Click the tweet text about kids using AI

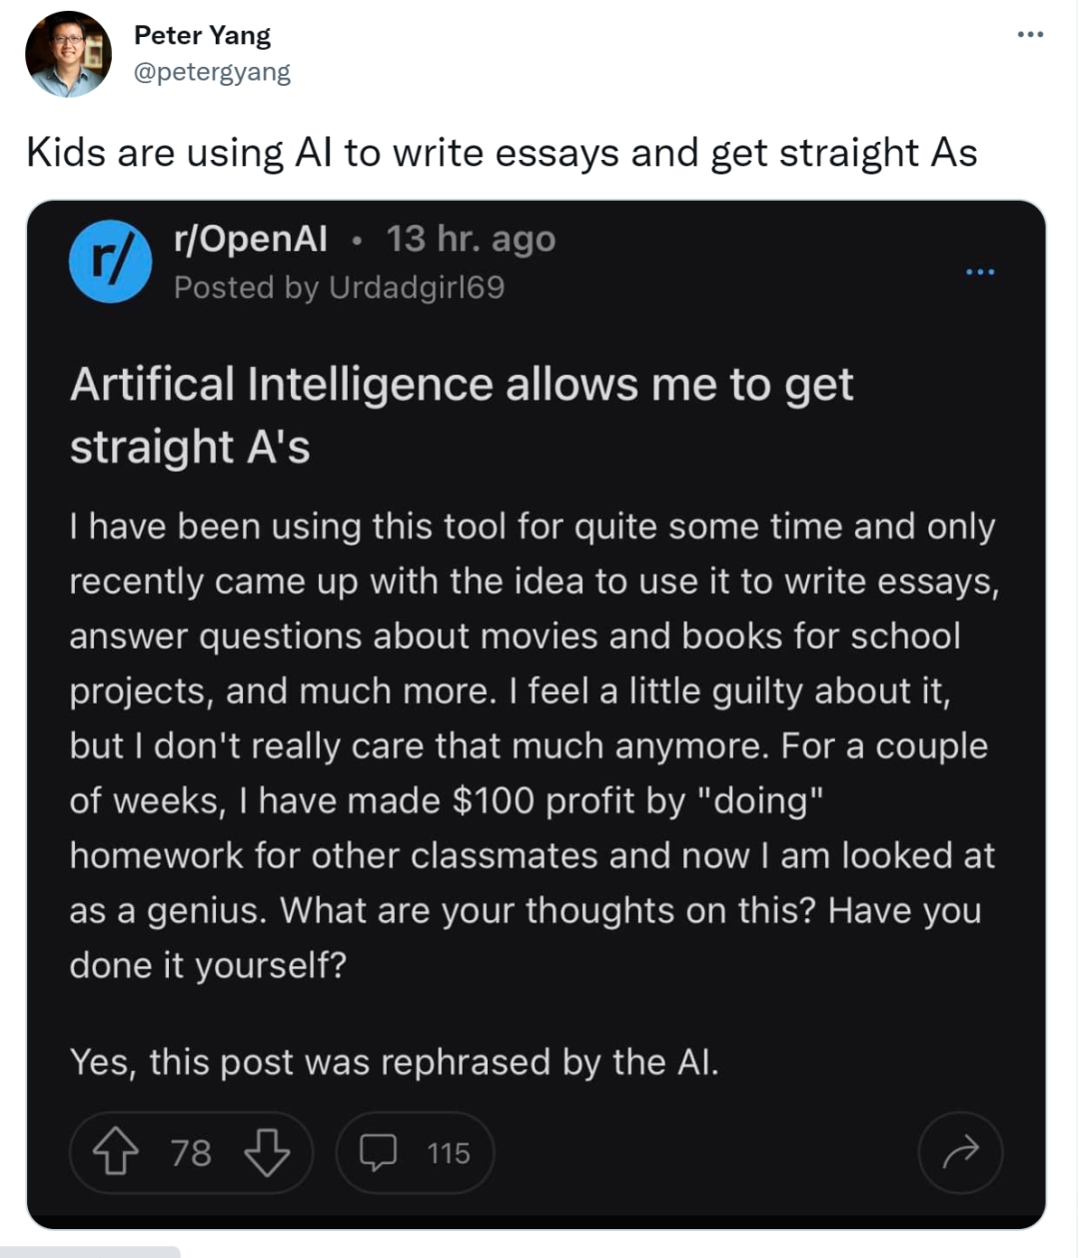(x=502, y=153)
